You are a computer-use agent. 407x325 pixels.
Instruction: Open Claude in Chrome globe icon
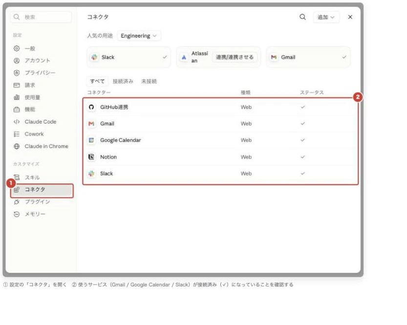(x=17, y=146)
